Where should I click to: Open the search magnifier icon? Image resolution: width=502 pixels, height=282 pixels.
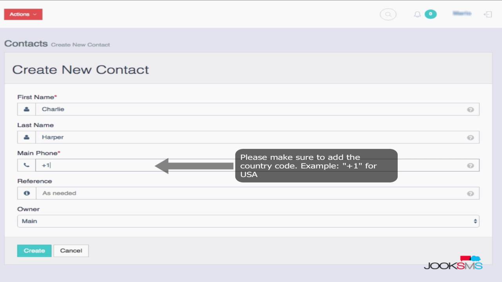(388, 14)
